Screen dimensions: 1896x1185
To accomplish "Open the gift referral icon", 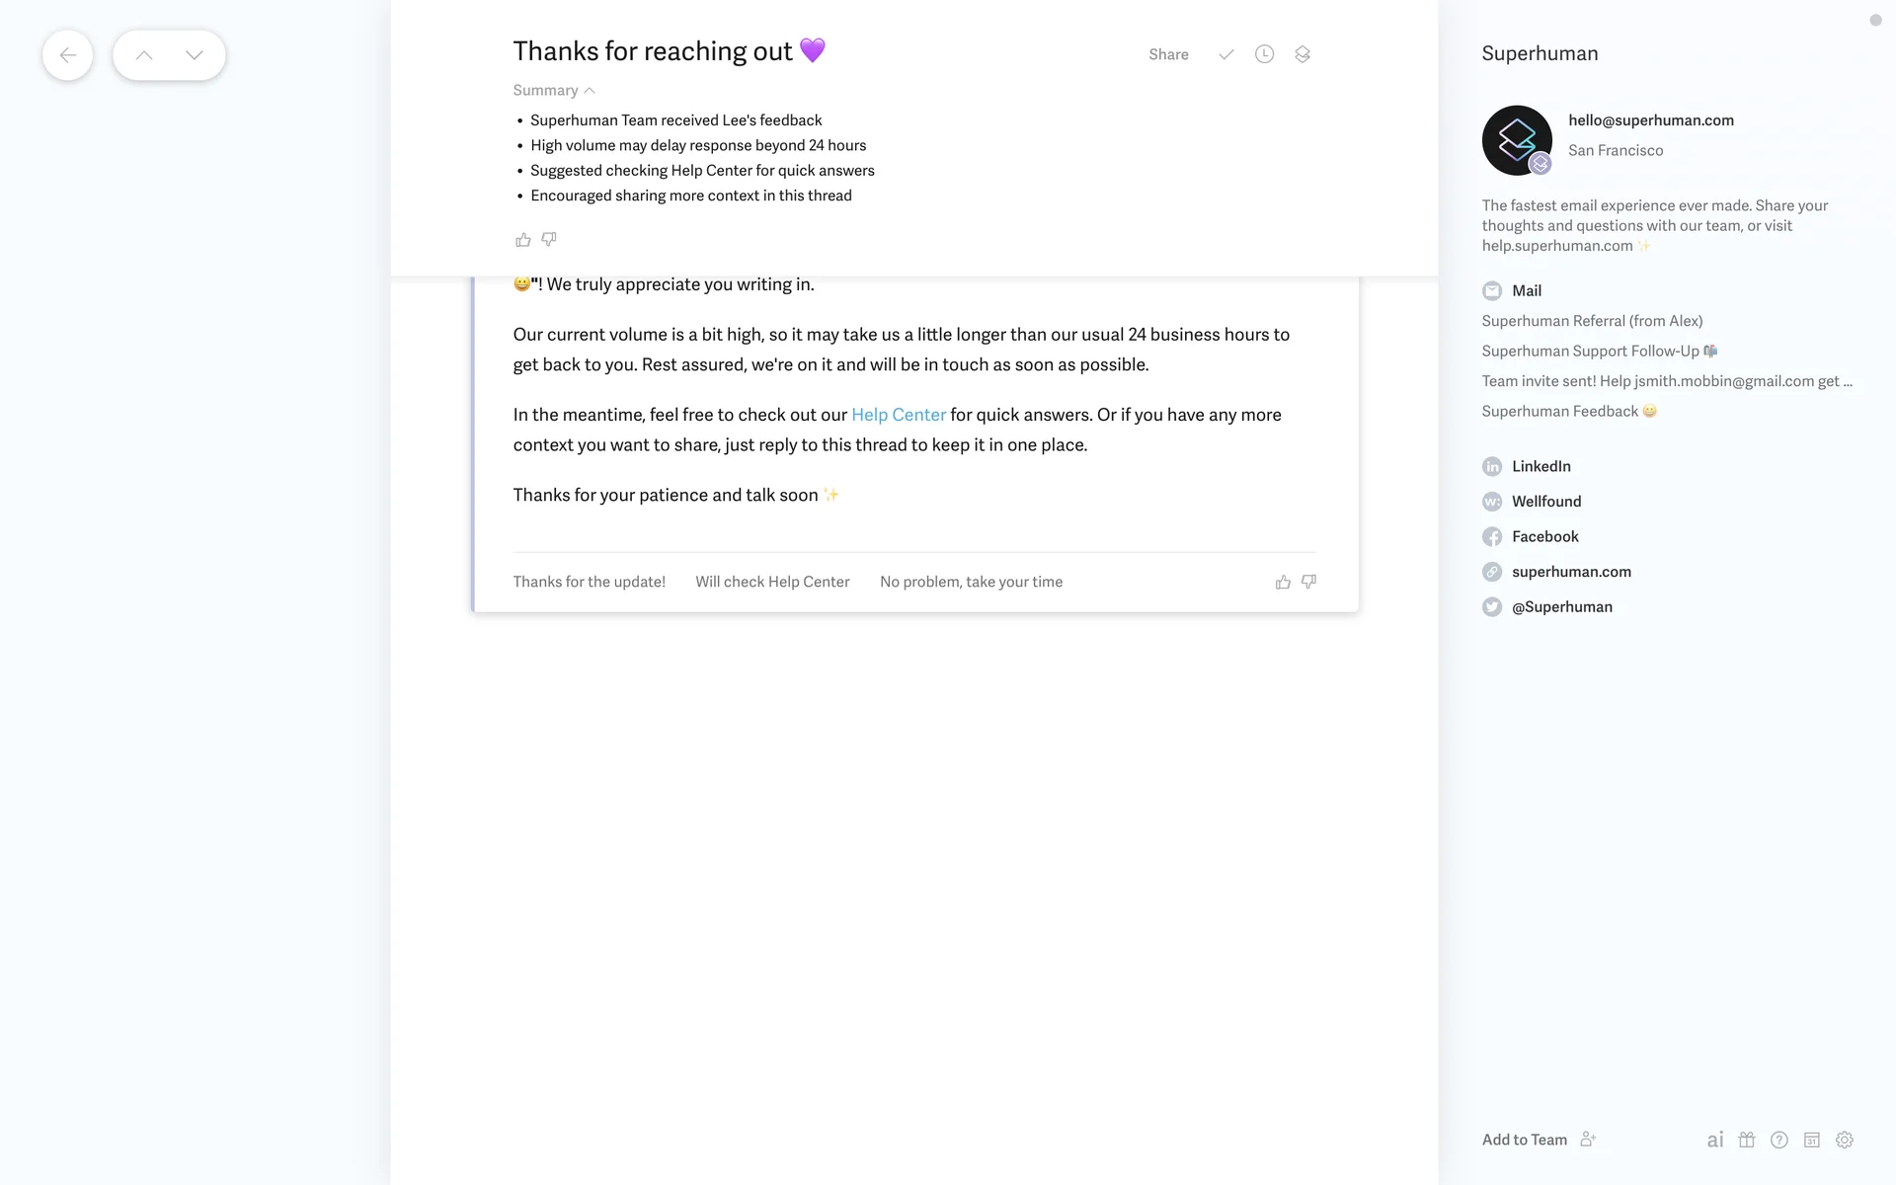I will pyautogui.click(x=1747, y=1140).
